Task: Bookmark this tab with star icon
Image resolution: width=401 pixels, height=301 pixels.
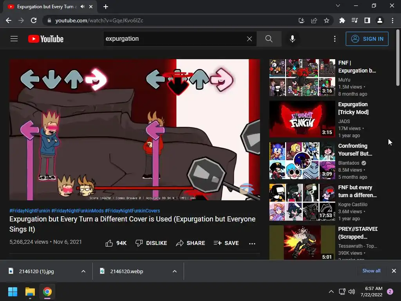Action: point(326,20)
